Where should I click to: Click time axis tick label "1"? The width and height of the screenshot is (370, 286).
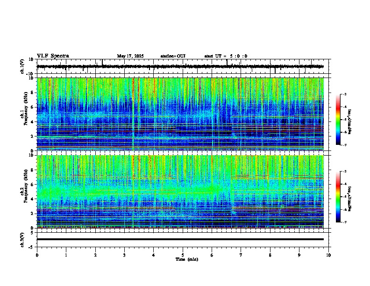click(66, 255)
